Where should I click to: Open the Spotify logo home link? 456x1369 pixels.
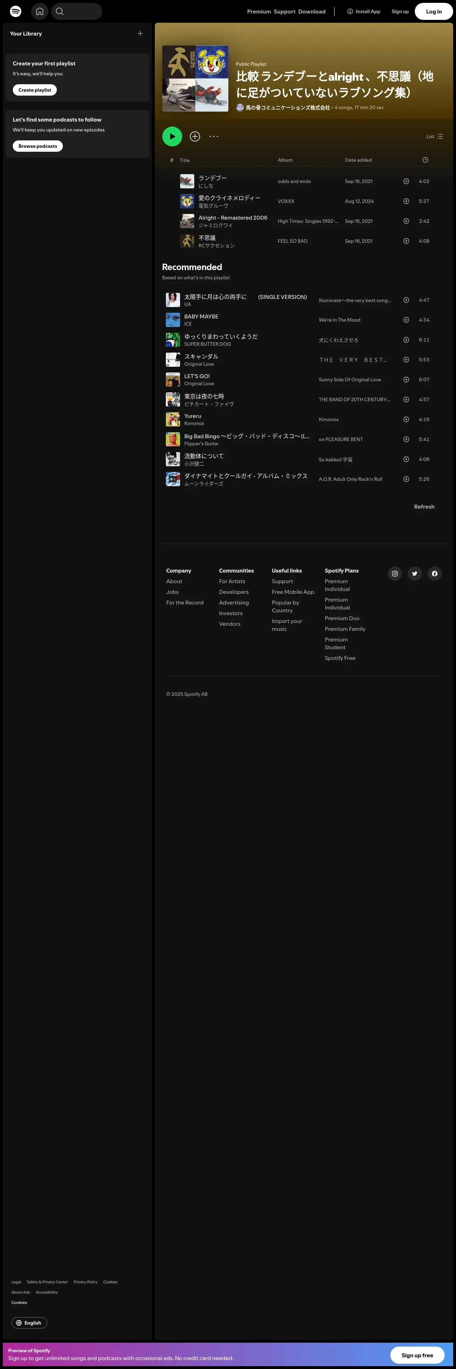point(16,11)
